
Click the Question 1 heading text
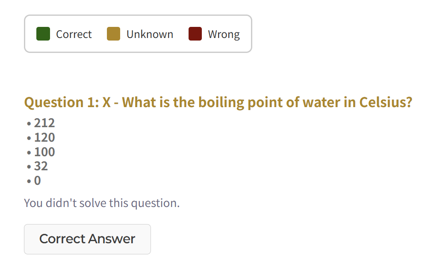pos(218,102)
